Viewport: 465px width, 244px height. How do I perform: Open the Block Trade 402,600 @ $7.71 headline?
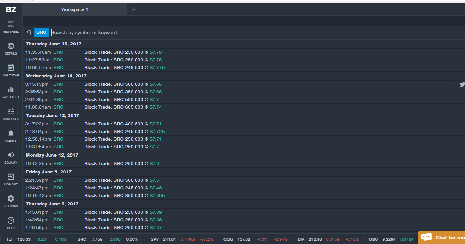coord(123,124)
